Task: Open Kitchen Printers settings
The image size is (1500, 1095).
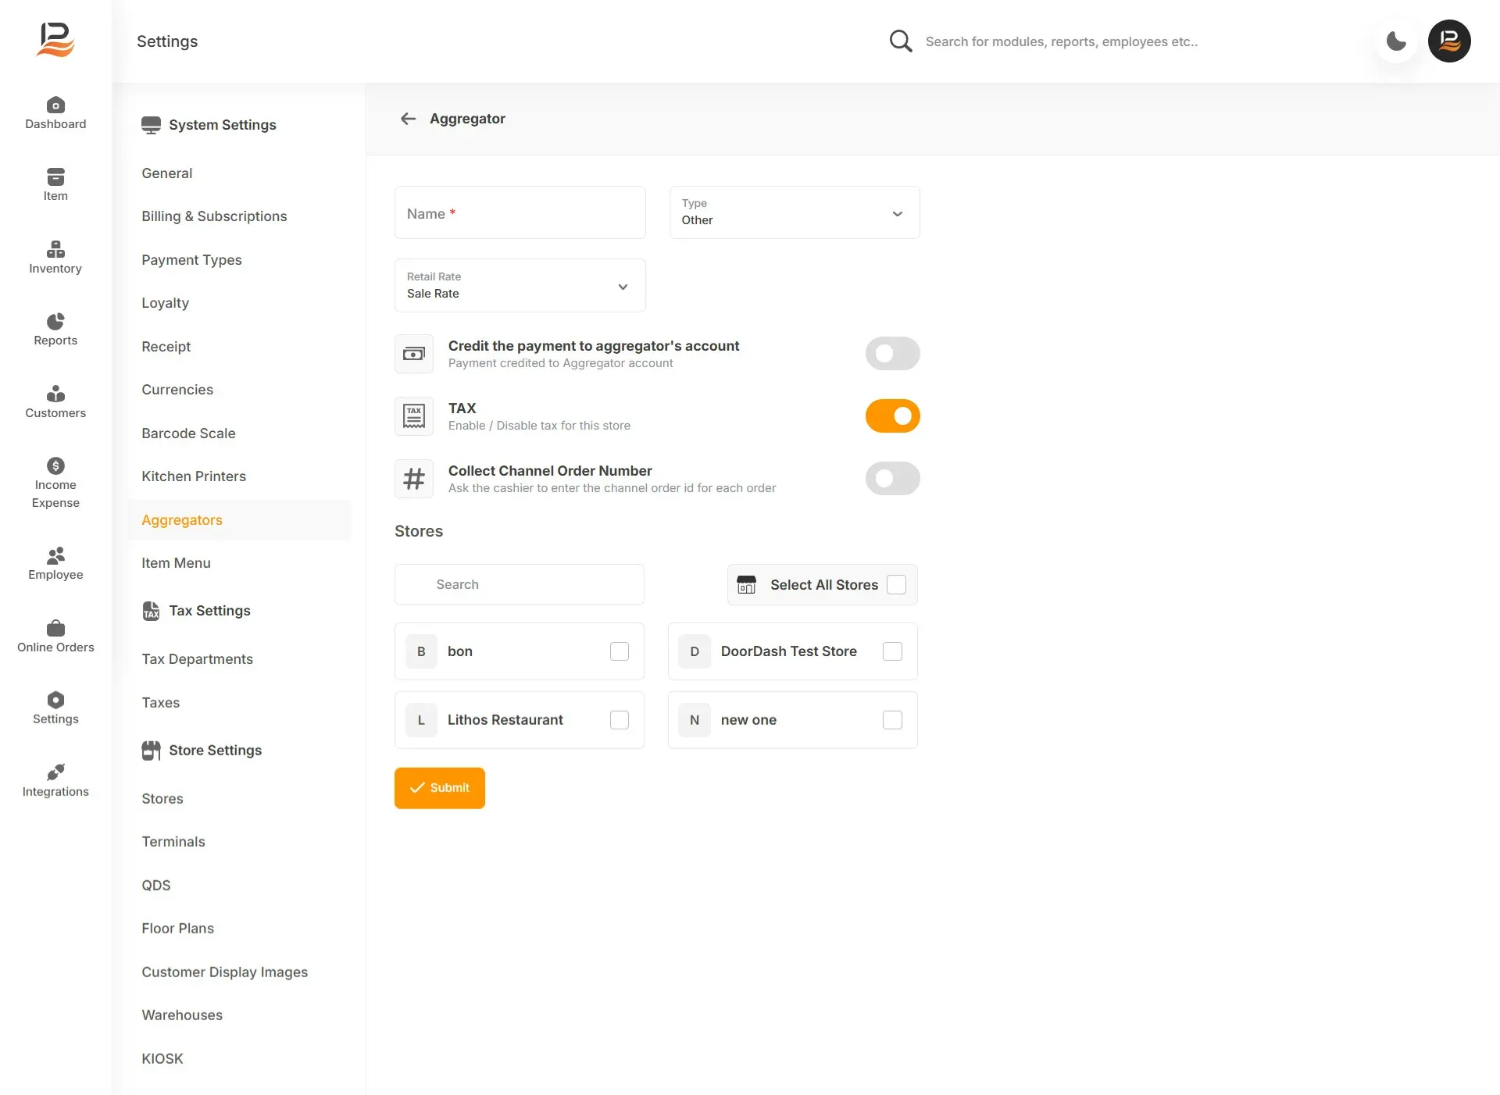Action: [194, 476]
